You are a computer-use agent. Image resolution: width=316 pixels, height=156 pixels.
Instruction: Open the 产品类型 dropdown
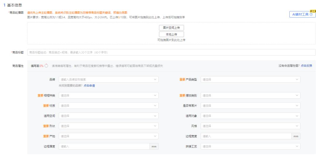click(250, 79)
